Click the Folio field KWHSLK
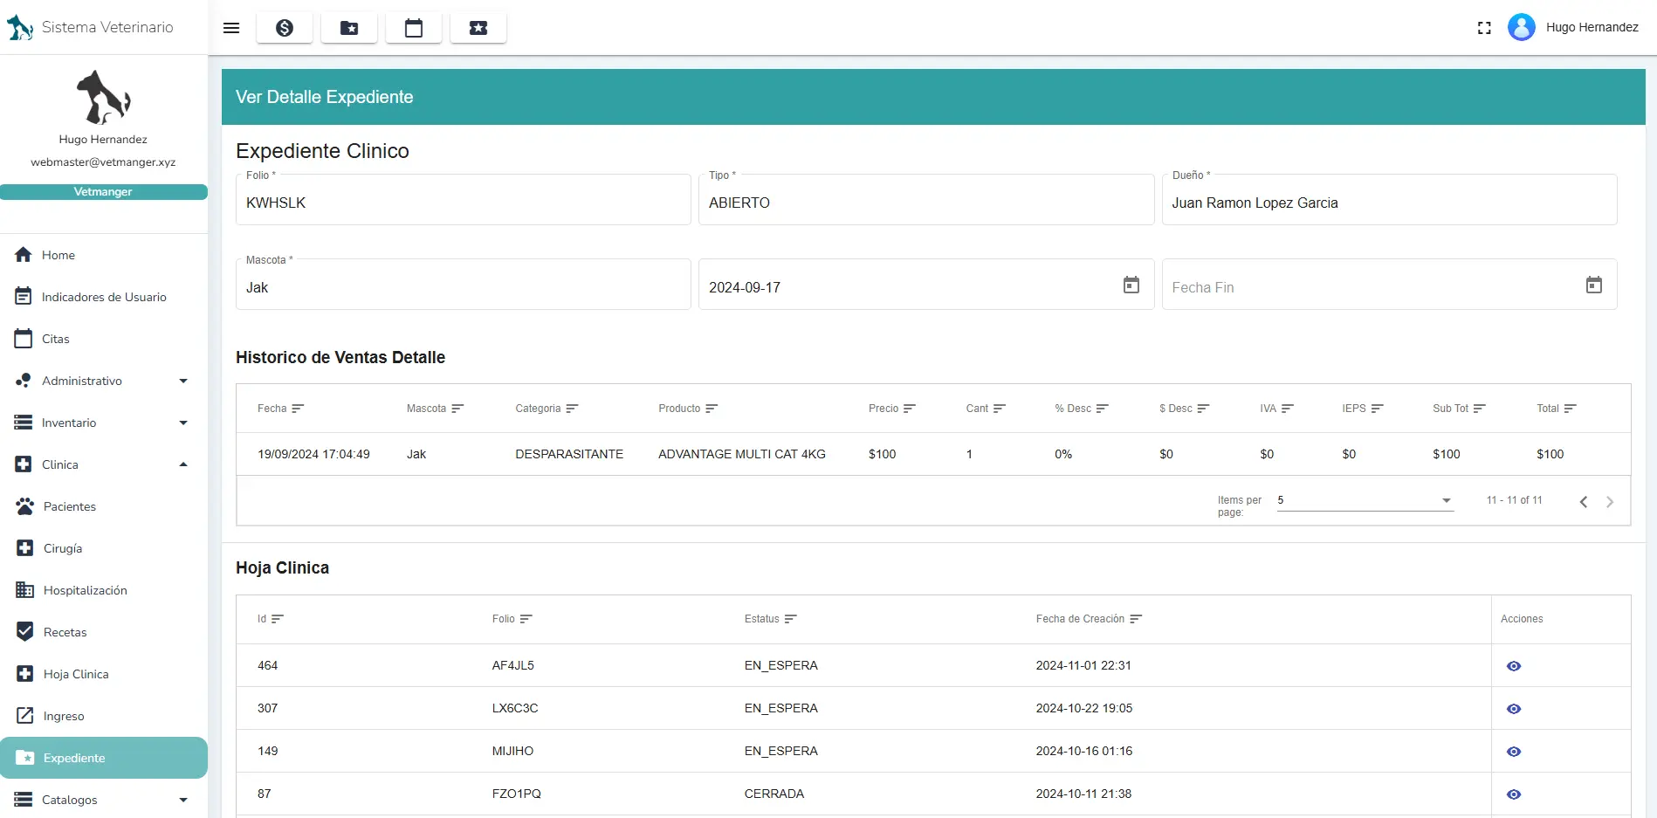The image size is (1657, 818). click(464, 200)
